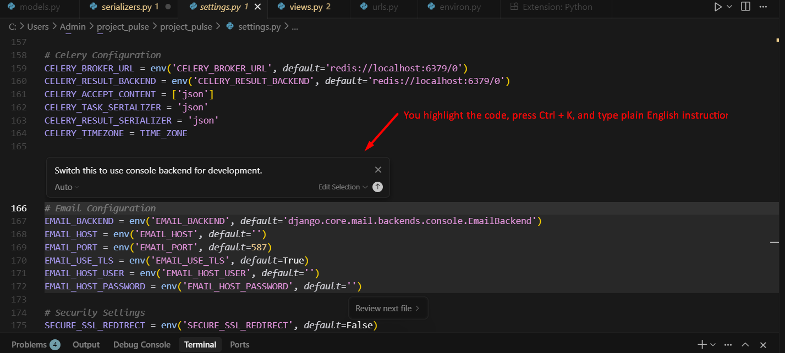Open terminal panel more actions
This screenshot has height=353, width=785.
click(727, 344)
